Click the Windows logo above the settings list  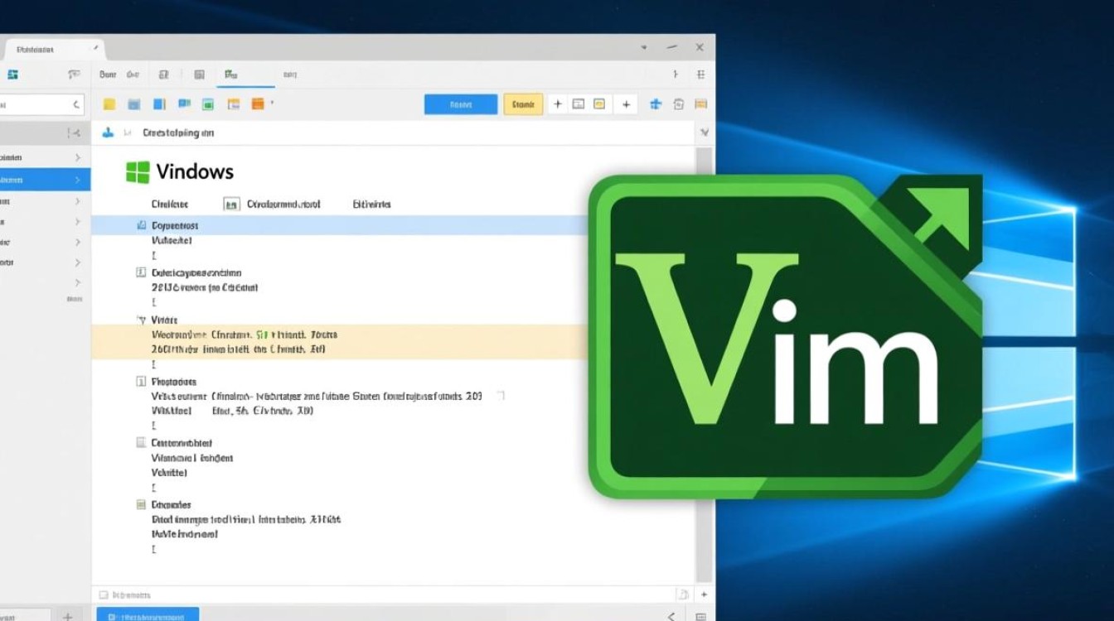(138, 171)
